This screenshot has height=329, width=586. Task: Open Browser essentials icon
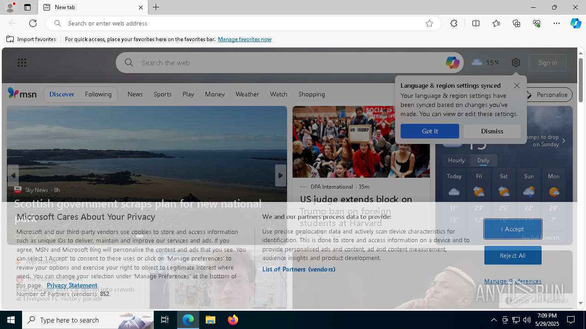pos(537,23)
